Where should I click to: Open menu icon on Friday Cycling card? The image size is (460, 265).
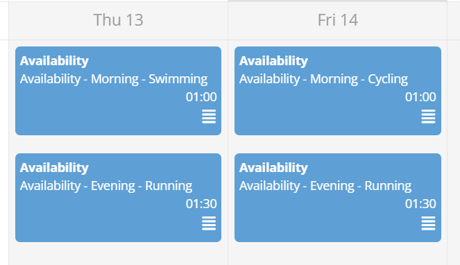pos(428,117)
